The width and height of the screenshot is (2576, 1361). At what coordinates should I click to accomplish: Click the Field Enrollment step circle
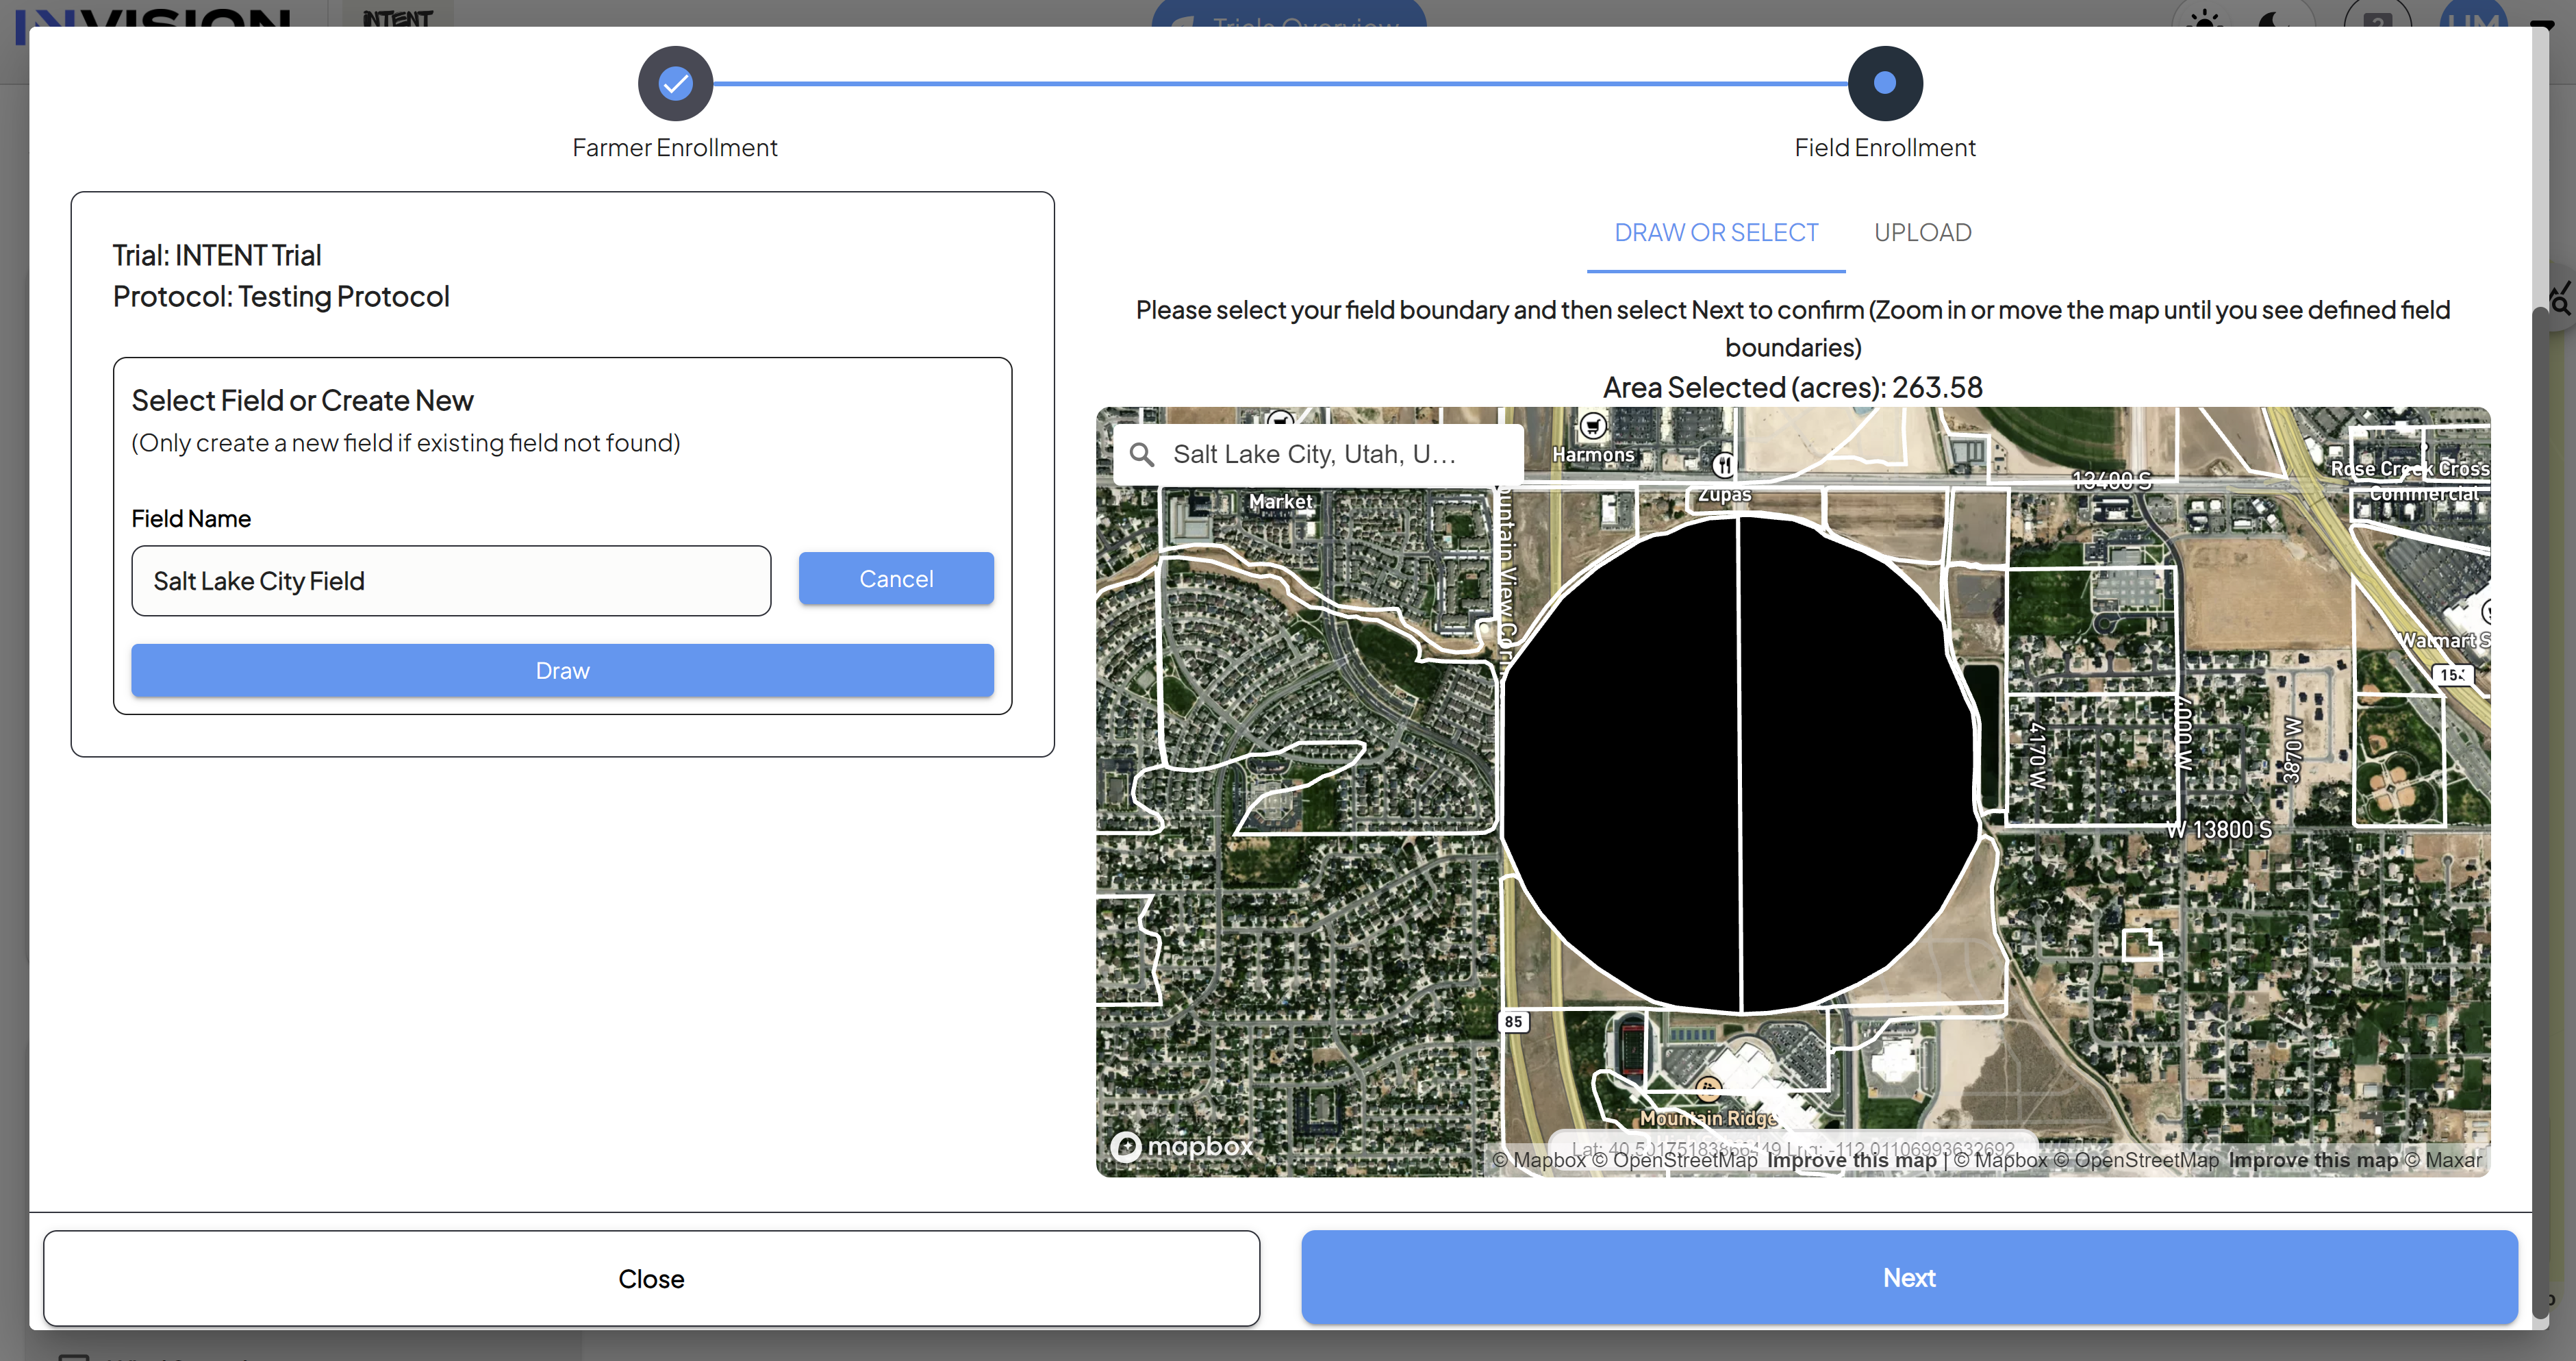[1884, 83]
